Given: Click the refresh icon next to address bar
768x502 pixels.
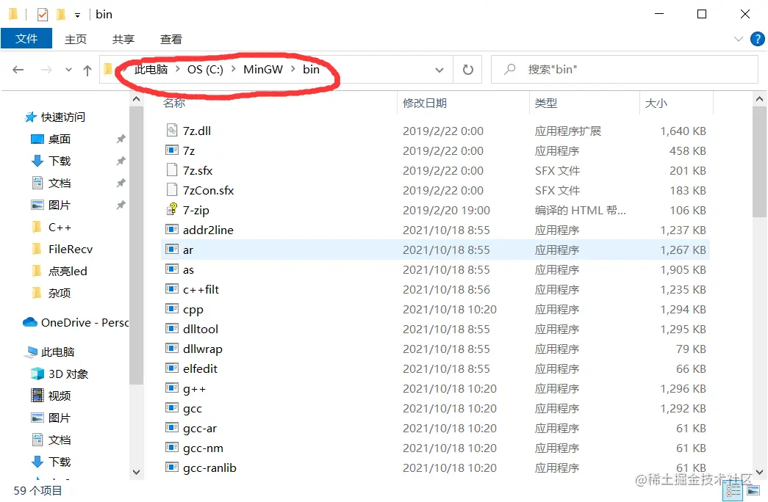Looking at the screenshot, I should click(x=468, y=70).
